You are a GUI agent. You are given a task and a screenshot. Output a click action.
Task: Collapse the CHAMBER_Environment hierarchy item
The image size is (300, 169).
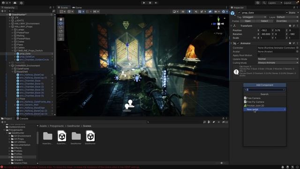[x=10, y=66]
